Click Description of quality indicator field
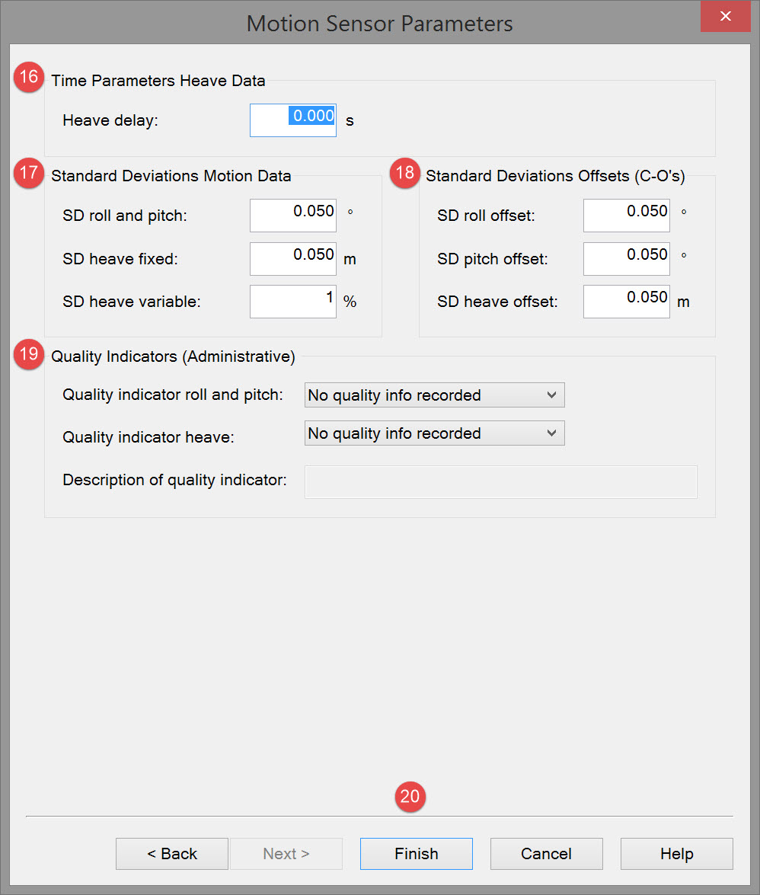Screen dimensions: 760x895 coord(500,482)
